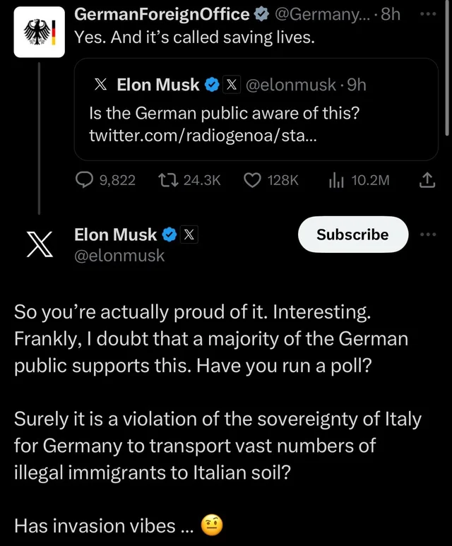452x546 pixels.
Task: Click the X affiliation badge next to Elon Musk's name
Action: point(189,235)
